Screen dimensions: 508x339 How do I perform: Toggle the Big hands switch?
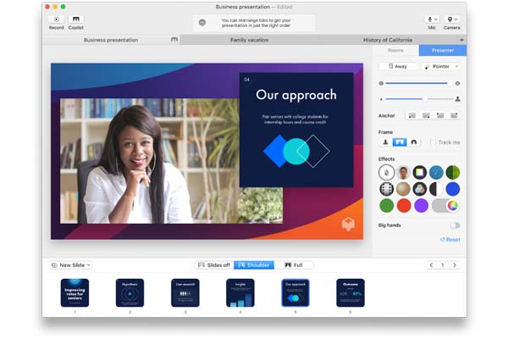pyautogui.click(x=455, y=225)
